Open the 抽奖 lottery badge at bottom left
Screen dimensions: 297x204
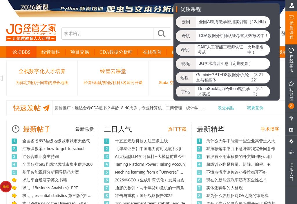tap(6, 187)
